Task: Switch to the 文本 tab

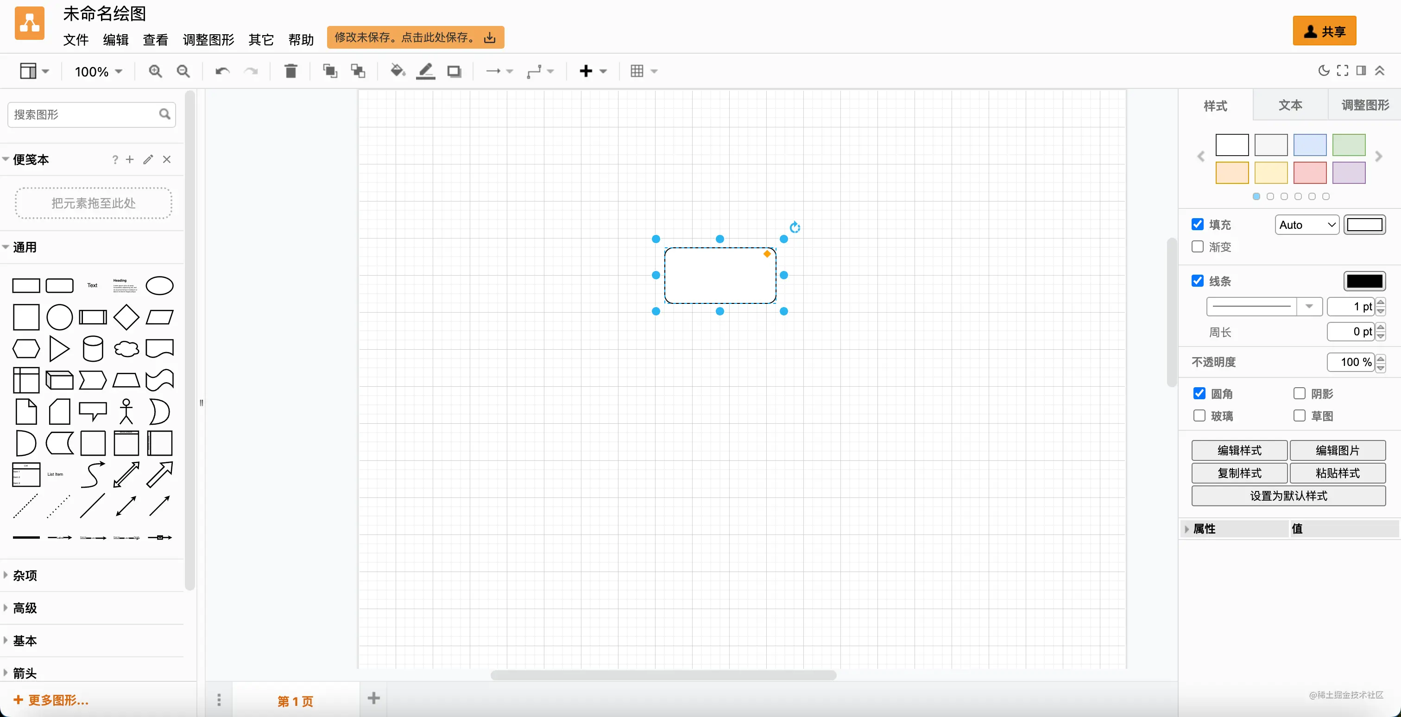Action: (x=1290, y=106)
